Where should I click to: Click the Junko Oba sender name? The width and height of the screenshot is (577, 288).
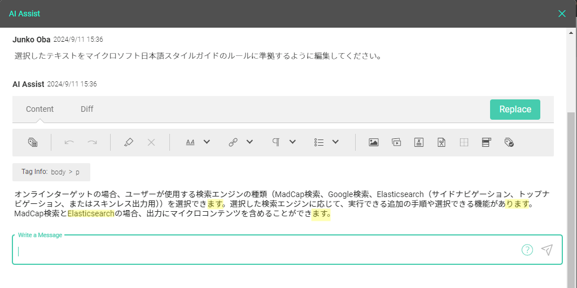(x=31, y=40)
